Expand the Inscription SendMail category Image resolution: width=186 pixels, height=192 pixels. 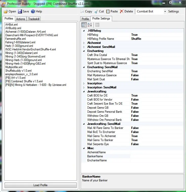[x=84, y=87]
